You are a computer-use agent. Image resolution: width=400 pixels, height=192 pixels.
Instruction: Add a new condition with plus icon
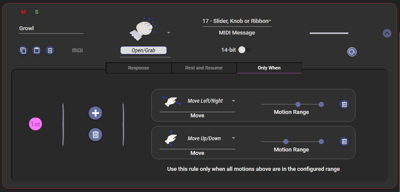tap(95, 113)
